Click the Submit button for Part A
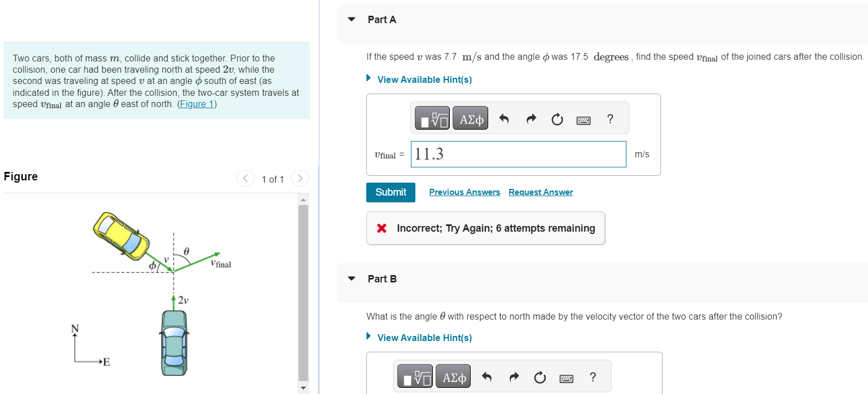 click(391, 192)
